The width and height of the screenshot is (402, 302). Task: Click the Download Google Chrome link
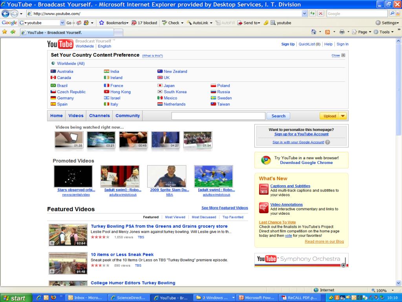[306, 162]
